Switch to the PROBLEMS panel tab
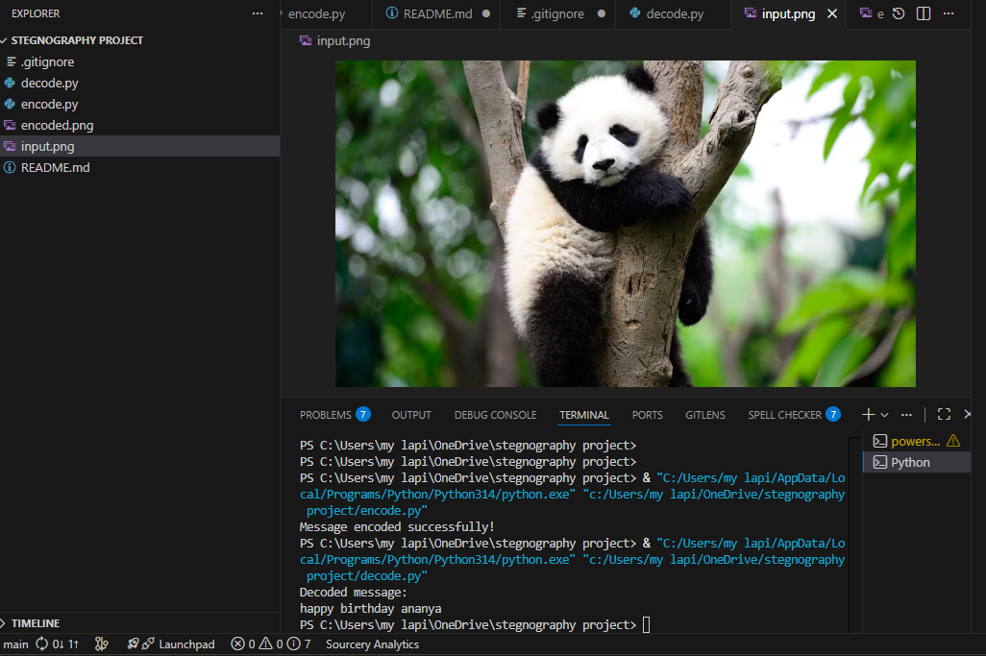This screenshot has width=986, height=656. point(325,415)
